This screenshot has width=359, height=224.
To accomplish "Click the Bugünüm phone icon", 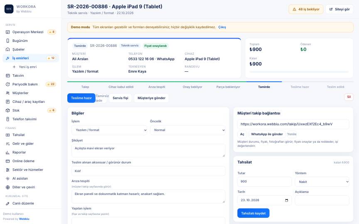I will 7,41.
